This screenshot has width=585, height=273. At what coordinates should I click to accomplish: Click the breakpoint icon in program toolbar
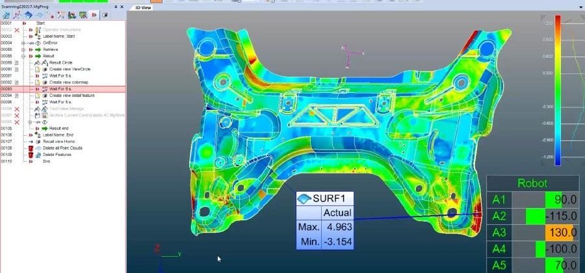click(95, 14)
